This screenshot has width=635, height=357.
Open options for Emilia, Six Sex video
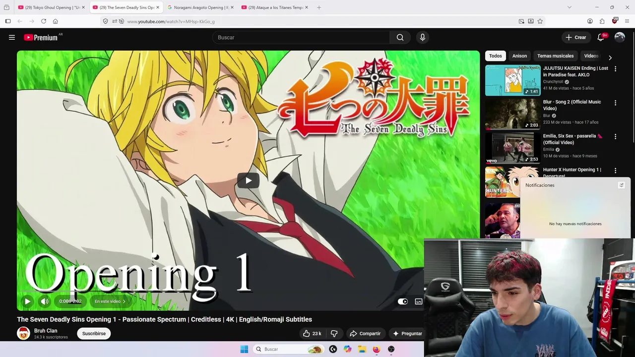(x=615, y=136)
